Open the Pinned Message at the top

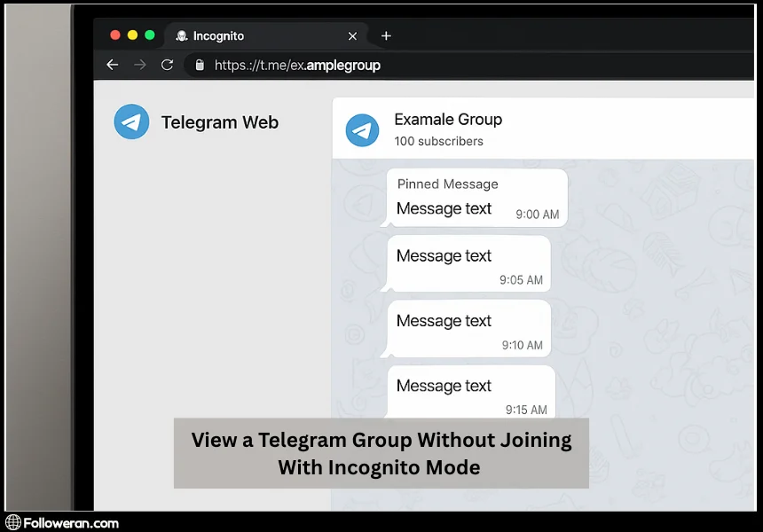tap(476, 197)
